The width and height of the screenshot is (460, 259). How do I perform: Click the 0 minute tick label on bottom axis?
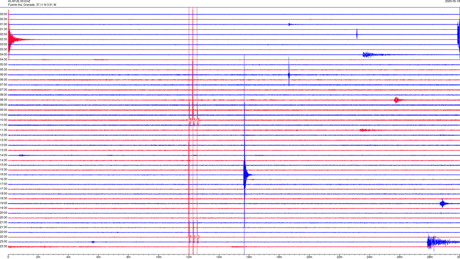[8, 257]
